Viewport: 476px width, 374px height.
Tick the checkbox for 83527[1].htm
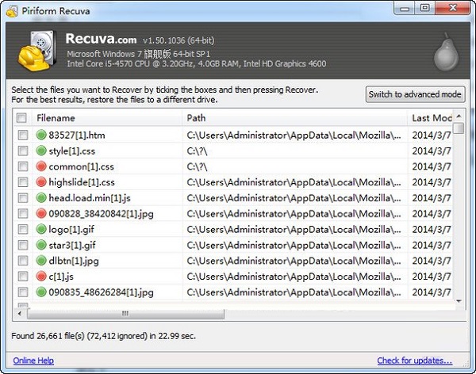tap(23, 135)
